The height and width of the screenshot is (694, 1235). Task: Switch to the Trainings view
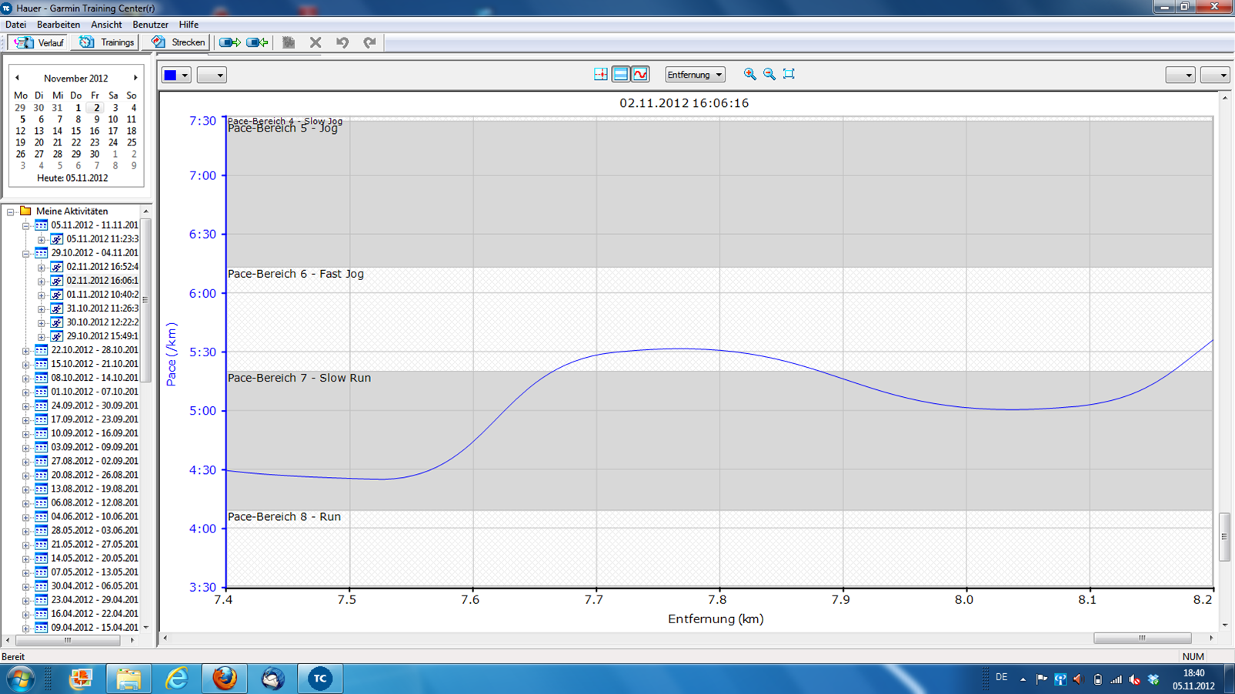(107, 42)
